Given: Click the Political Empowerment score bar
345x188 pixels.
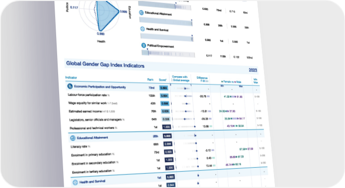Looking at the screenshot, I should pyautogui.click(x=169, y=53).
